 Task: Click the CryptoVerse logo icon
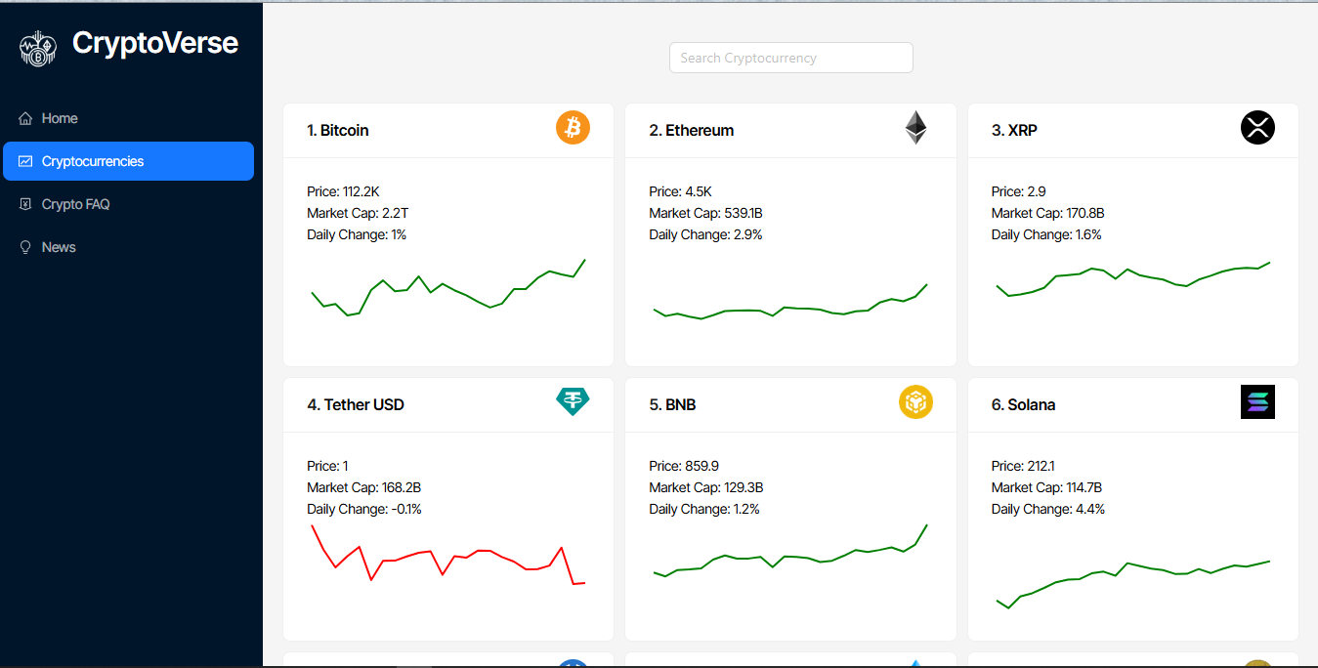(x=38, y=48)
